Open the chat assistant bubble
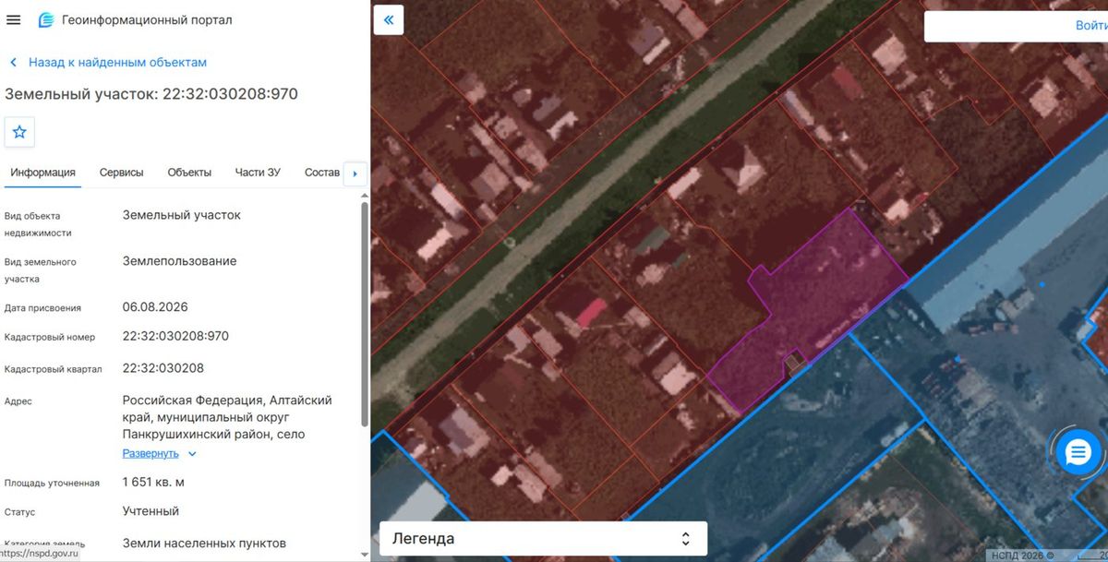The height and width of the screenshot is (562, 1108). (x=1078, y=452)
